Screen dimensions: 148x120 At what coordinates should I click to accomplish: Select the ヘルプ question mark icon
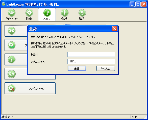(x=47, y=13)
